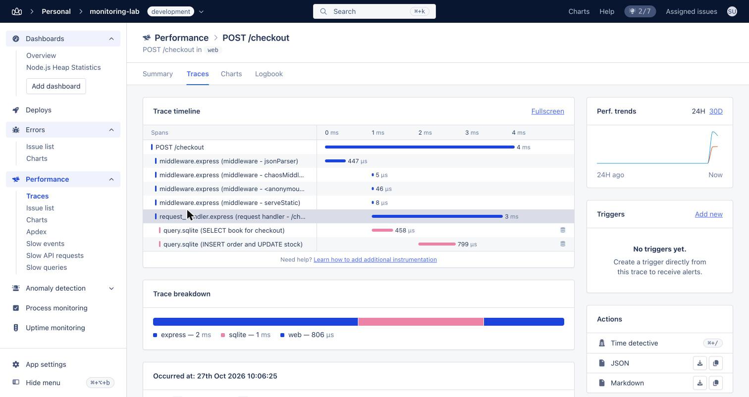Copy the JSON trace to clipboard
The height and width of the screenshot is (397, 749).
point(716,363)
